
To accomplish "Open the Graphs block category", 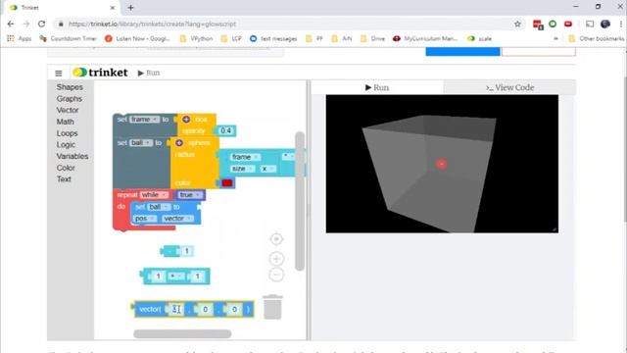I will point(70,98).
